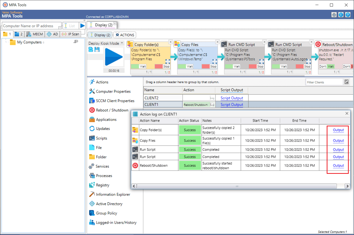Viewport: 354px width, 235px height.
Task: Switch to folder tab 1
Action: (7, 34)
